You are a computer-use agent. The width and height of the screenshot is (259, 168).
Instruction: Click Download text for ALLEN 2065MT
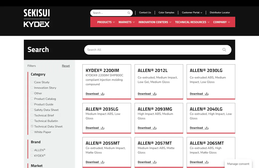(x=196, y=162)
